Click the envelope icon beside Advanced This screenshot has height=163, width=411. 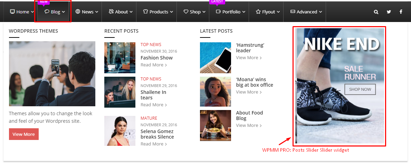tap(293, 12)
